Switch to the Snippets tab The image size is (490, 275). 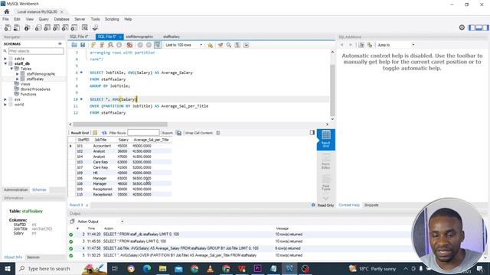coord(371,205)
